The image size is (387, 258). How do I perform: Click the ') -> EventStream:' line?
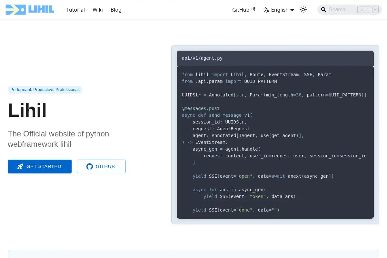[205, 142]
